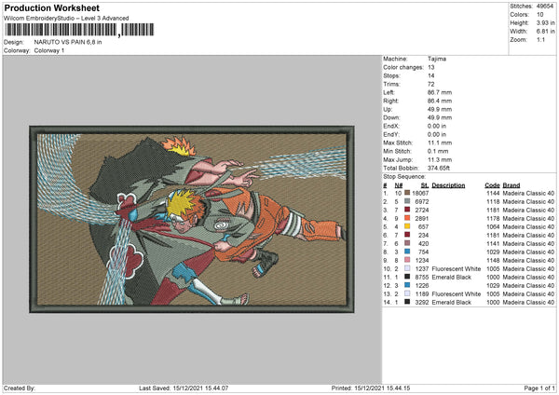Image resolution: width=559 pixels, height=395 pixels.
Task: Click stitch count '6972' in row 2
Action: click(422, 201)
